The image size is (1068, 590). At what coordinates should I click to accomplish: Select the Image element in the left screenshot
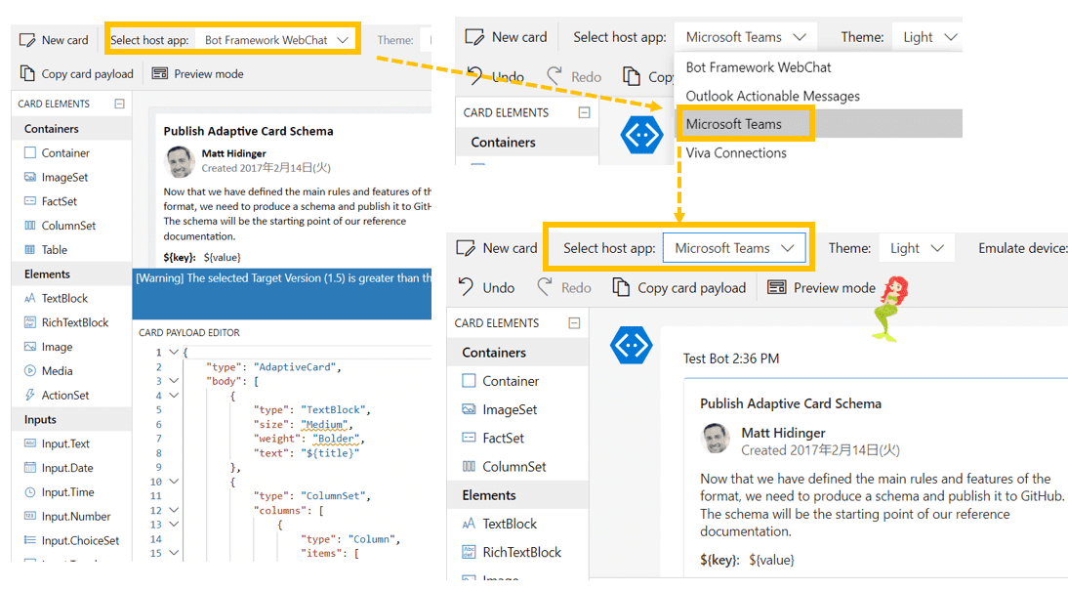tap(49, 347)
